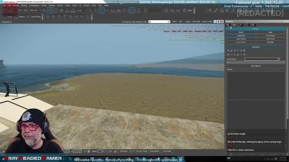The width and height of the screenshot is (289, 162).
Task: Open the Help menu
Action: tap(106, 5)
